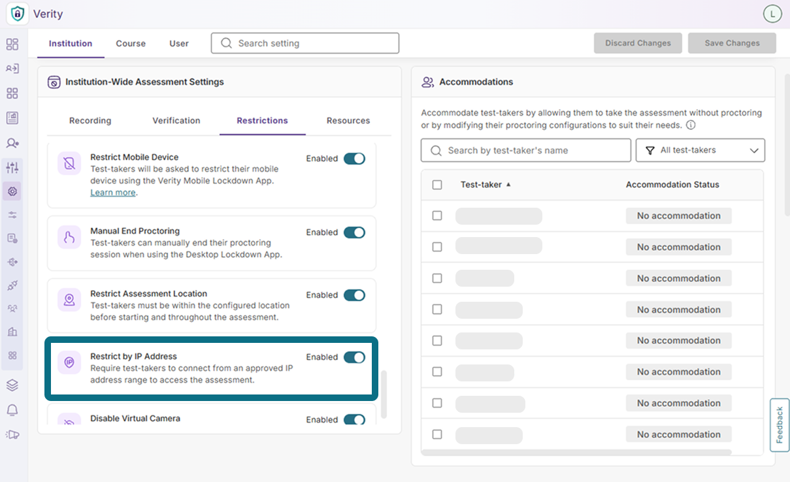Click the Restrict Mobile Device card icon

click(69, 163)
